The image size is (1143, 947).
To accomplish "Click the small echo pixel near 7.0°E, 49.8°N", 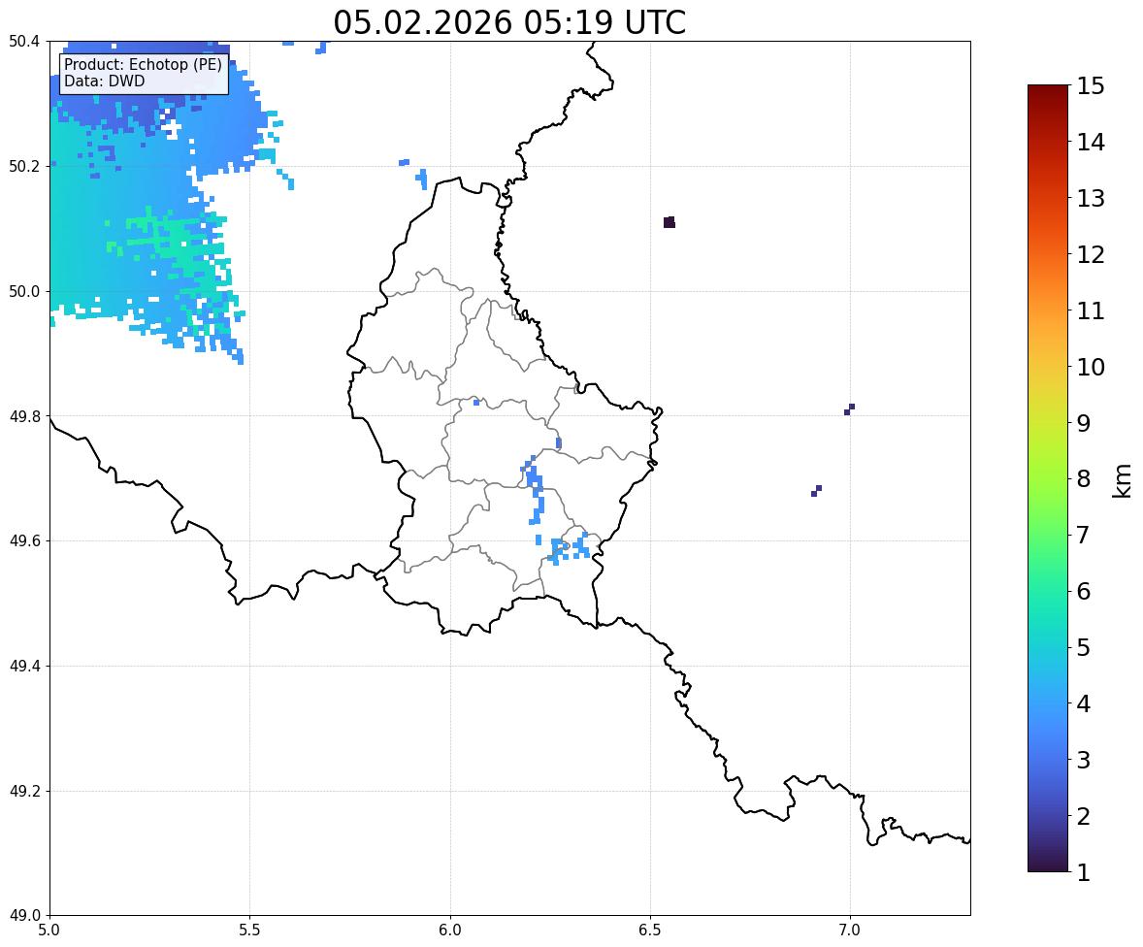I will click(849, 409).
